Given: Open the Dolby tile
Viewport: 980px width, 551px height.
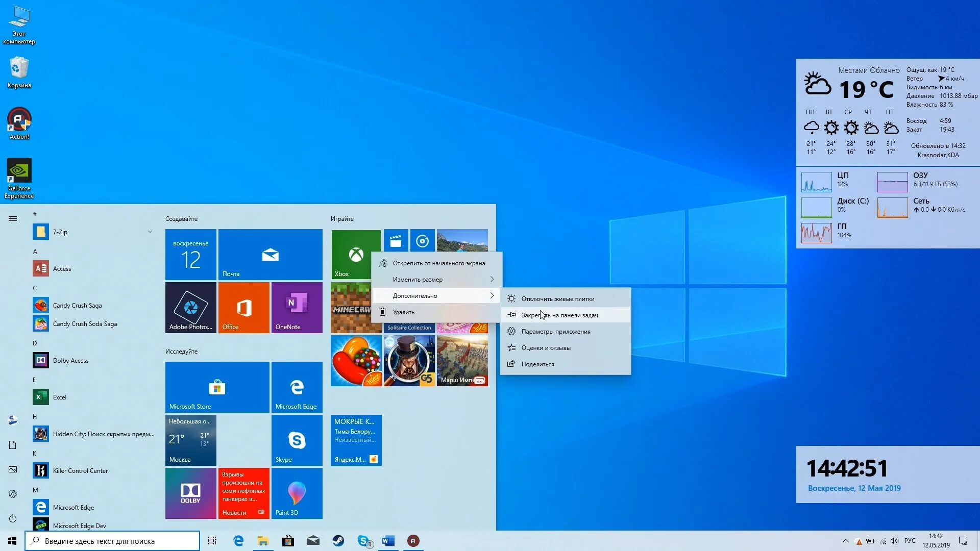Looking at the screenshot, I should tap(190, 493).
